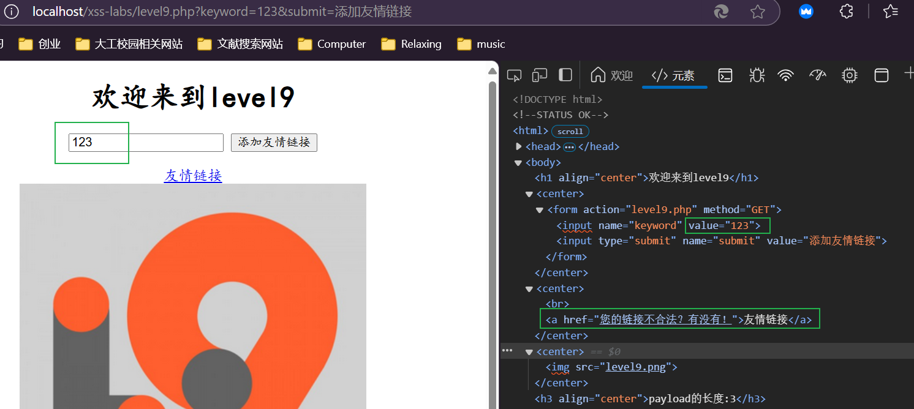This screenshot has width=914, height=409.
Task: Click the level9.png src link
Action: [x=636, y=367]
